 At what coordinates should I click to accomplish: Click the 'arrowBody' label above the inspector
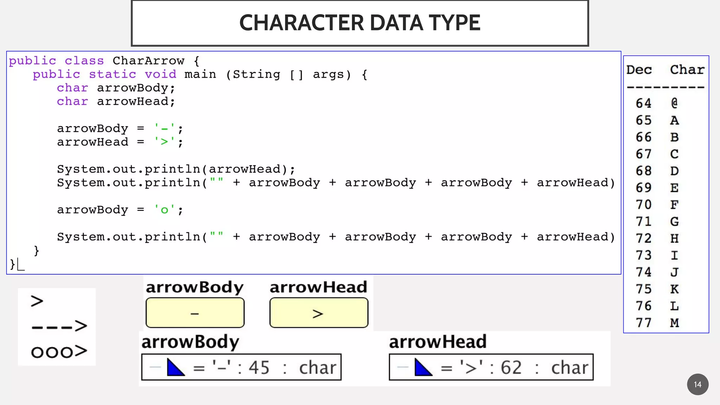click(190, 342)
